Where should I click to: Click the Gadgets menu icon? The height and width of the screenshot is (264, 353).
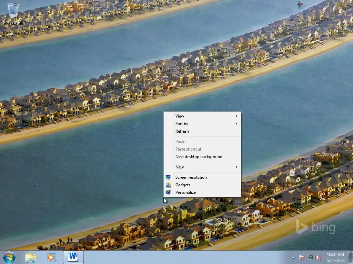click(x=168, y=185)
